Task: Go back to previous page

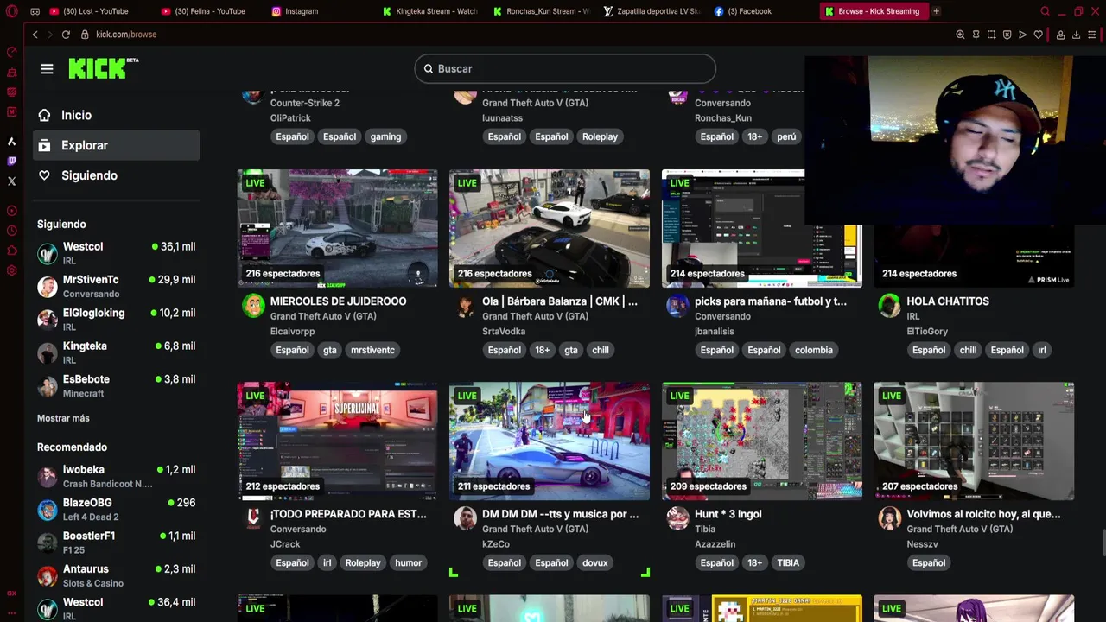Action: 35,35
